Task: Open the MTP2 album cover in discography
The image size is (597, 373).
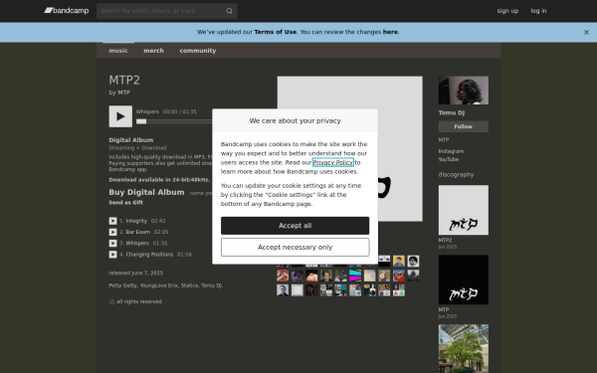Action: [x=464, y=210]
